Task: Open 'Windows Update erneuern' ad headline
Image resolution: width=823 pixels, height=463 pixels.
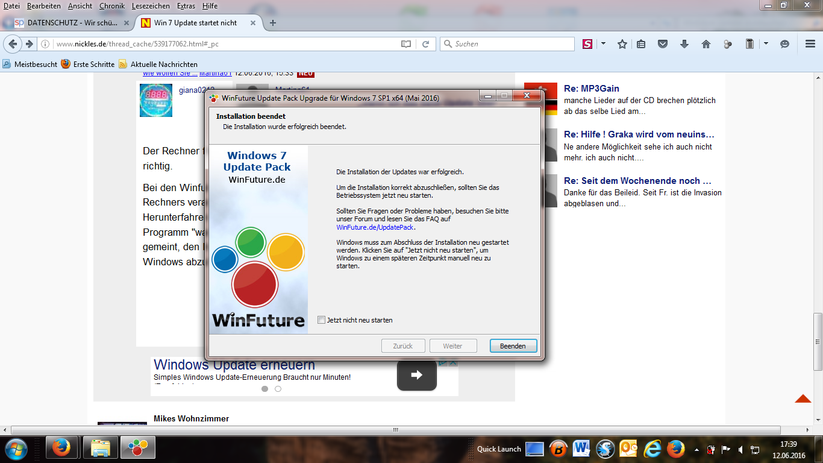Action: pos(234,365)
